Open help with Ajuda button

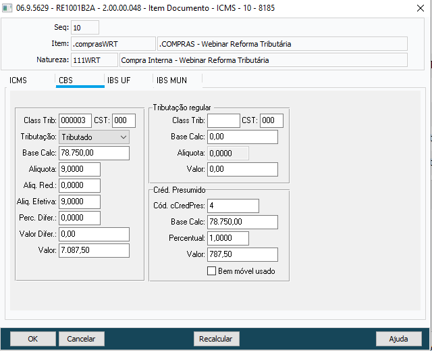[x=399, y=339]
